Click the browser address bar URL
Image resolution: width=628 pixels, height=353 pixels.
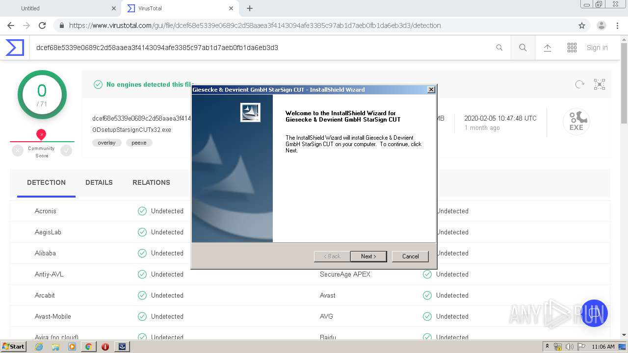click(255, 25)
